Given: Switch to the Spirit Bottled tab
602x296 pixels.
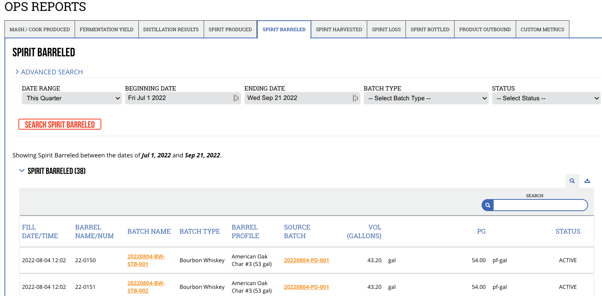Looking at the screenshot, I should [430, 29].
